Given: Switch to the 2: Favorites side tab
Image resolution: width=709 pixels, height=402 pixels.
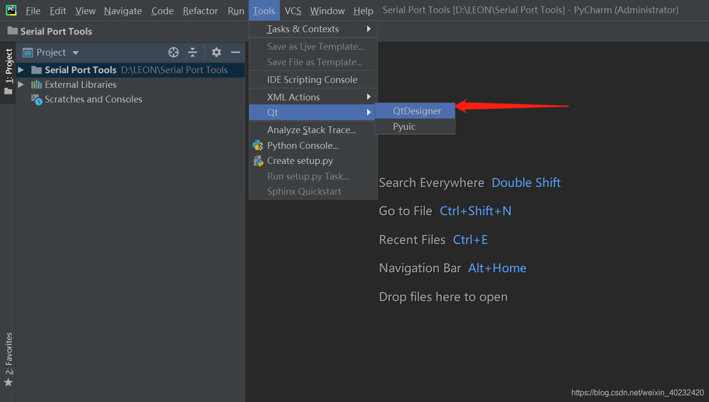Looking at the screenshot, I should coord(8,359).
